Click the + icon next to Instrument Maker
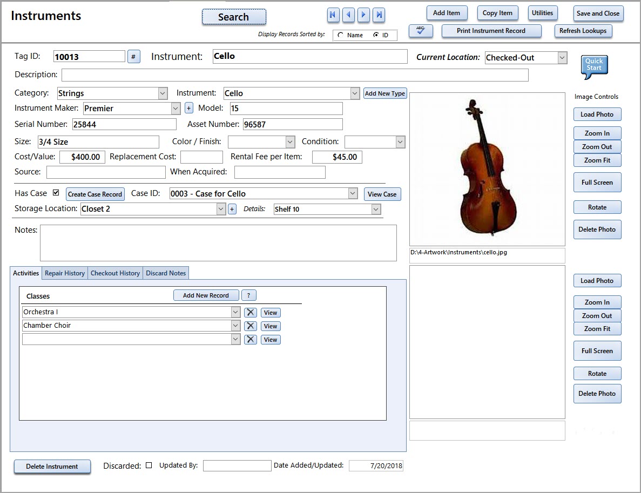Screen dimensions: 641x493 pos(188,107)
